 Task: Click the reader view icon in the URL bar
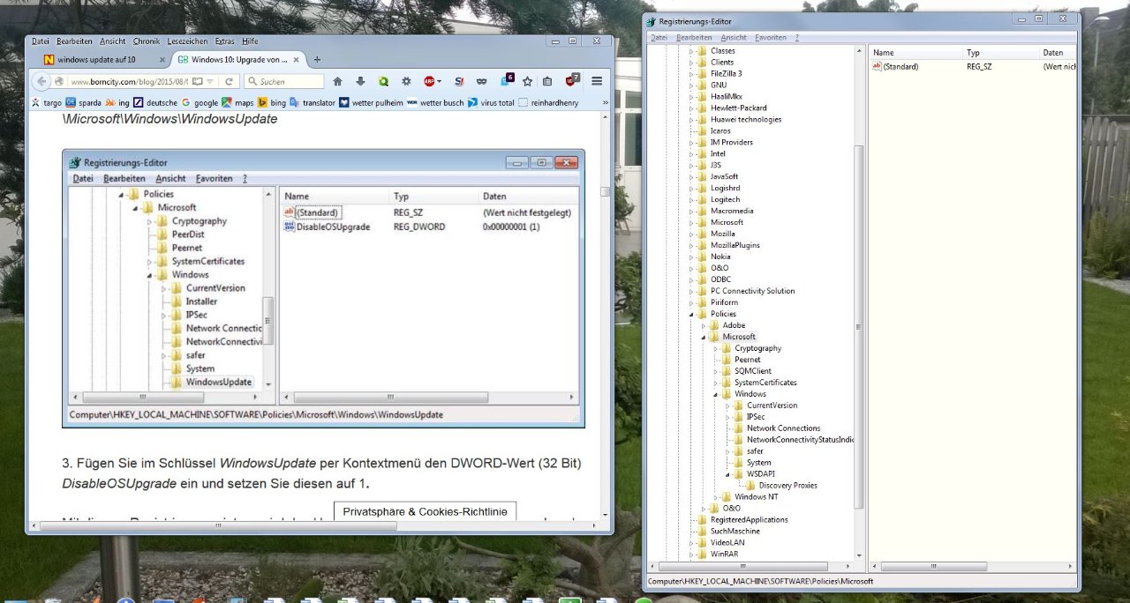(x=199, y=81)
